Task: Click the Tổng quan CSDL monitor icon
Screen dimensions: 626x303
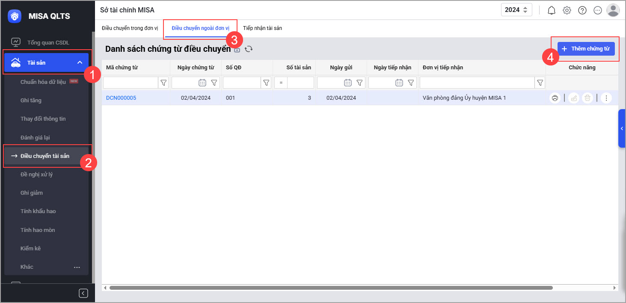Action: [16, 42]
